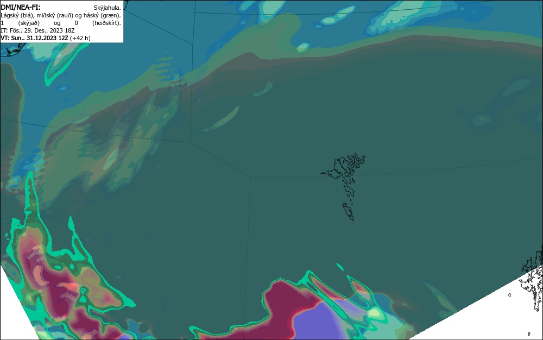Click the '1 (skýjað) og 0 (heiðskírt)' legend line
The image size is (543, 340).
[x=61, y=23]
